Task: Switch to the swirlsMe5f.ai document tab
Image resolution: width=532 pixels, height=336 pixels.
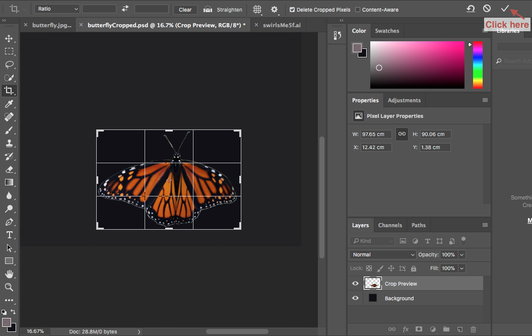Action: [282, 25]
